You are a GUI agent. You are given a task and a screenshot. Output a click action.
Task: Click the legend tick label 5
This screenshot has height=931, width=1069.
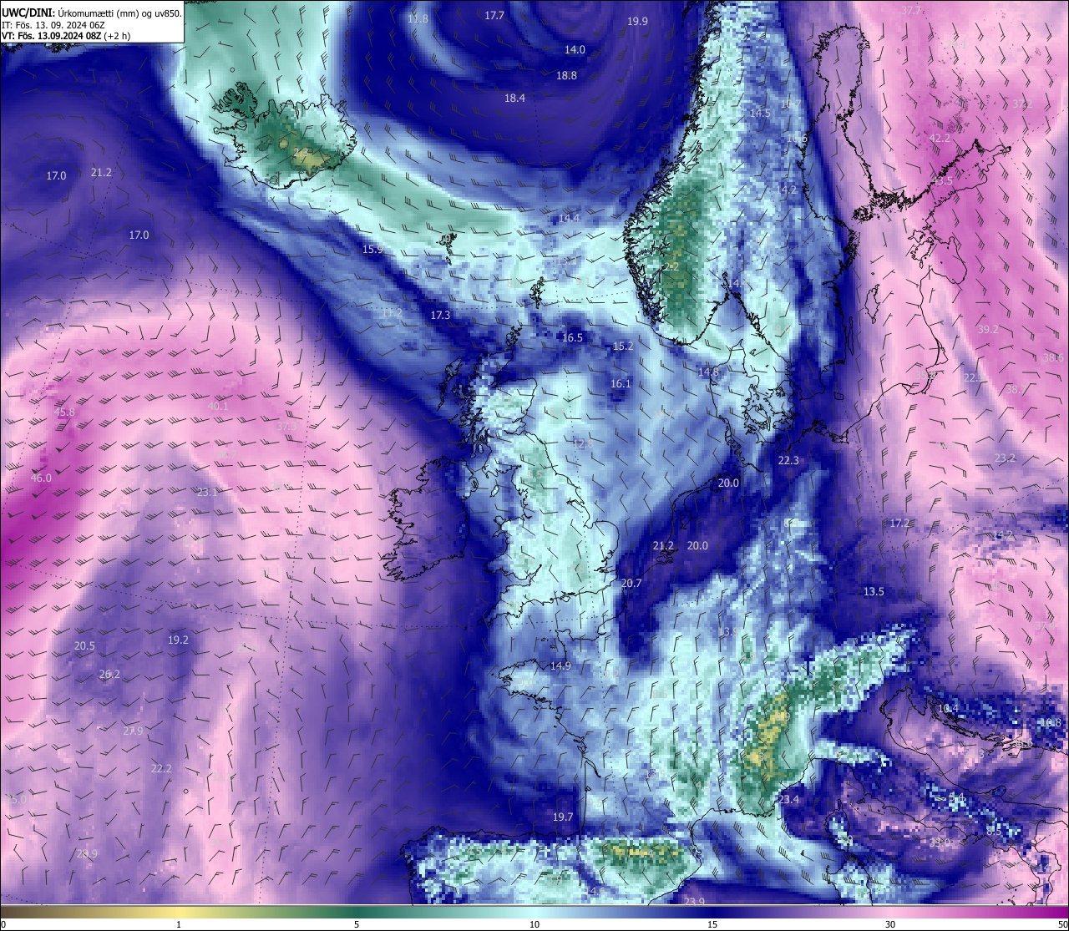(357, 924)
